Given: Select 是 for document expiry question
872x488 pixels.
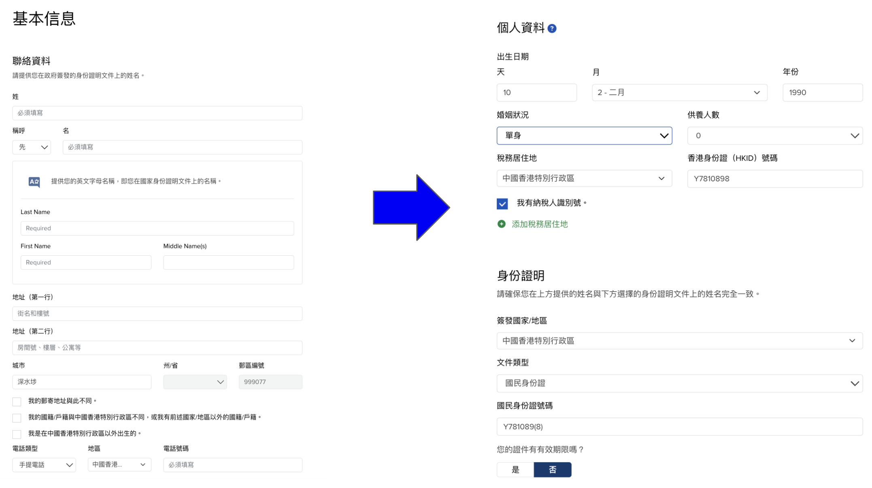Looking at the screenshot, I should 515,469.
